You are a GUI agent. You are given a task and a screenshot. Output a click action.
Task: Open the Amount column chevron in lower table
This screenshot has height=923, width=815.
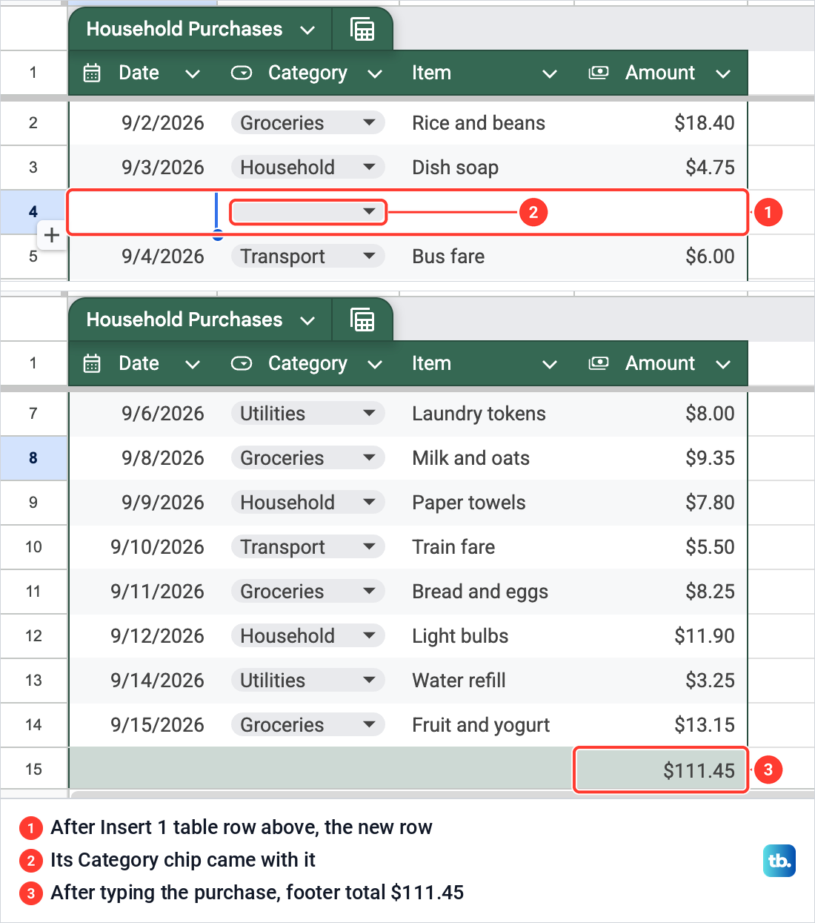(723, 364)
